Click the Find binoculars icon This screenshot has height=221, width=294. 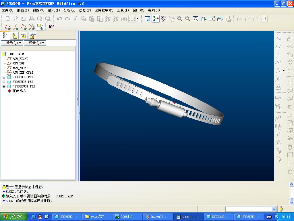pos(124,19)
